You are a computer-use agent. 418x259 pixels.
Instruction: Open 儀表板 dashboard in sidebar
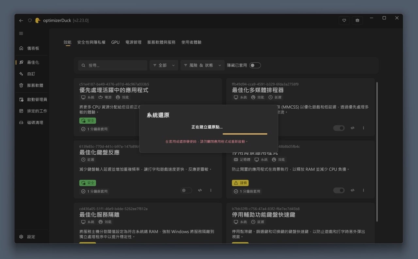point(32,48)
